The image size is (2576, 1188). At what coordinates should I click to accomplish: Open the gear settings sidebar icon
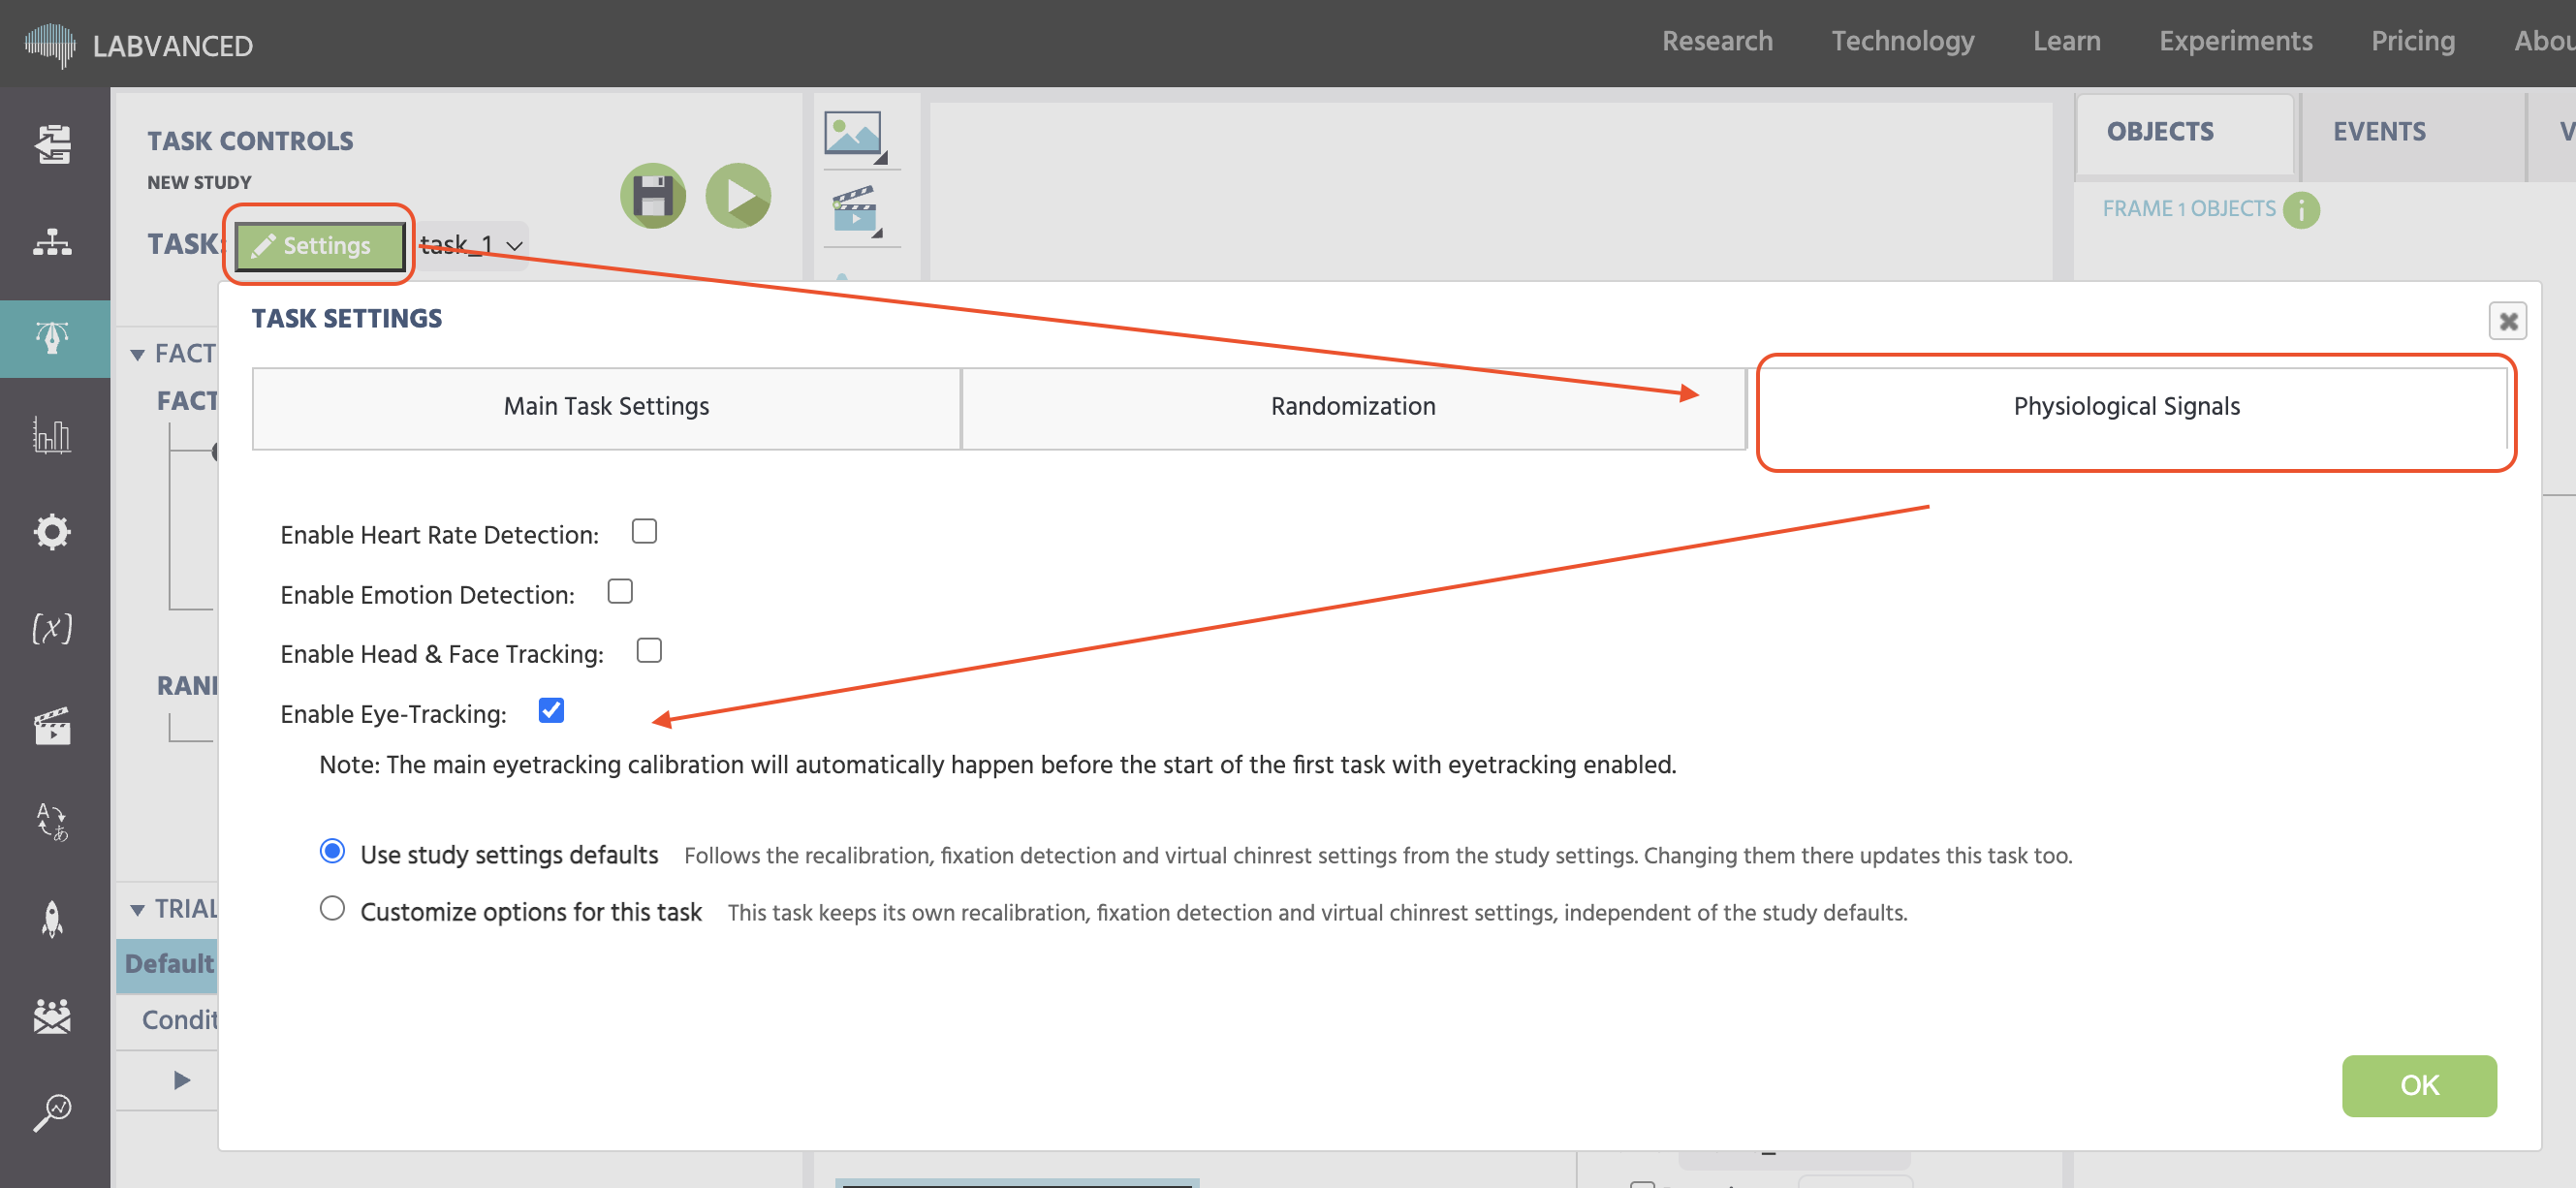click(53, 531)
